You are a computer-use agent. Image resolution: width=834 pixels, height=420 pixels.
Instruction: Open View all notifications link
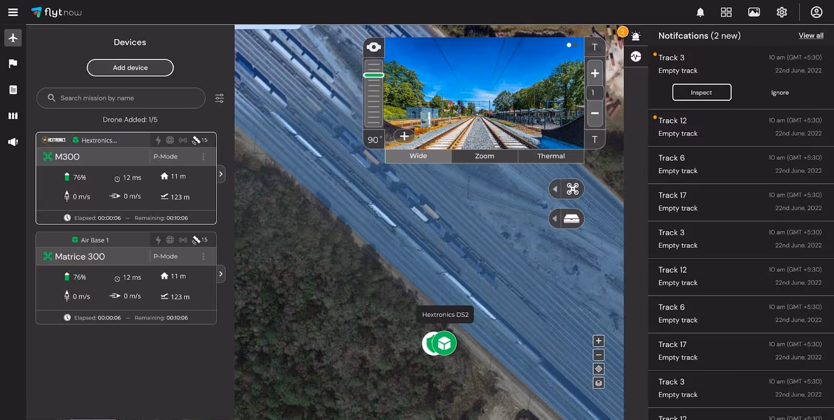tap(811, 35)
